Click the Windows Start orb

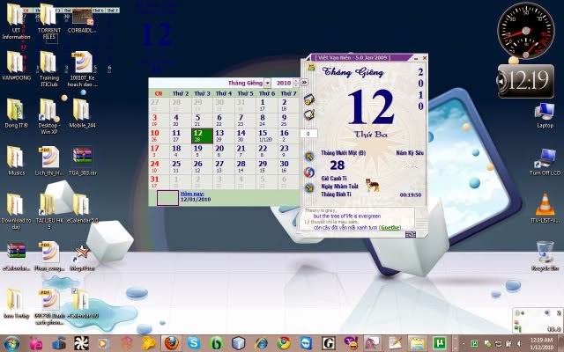point(12,342)
